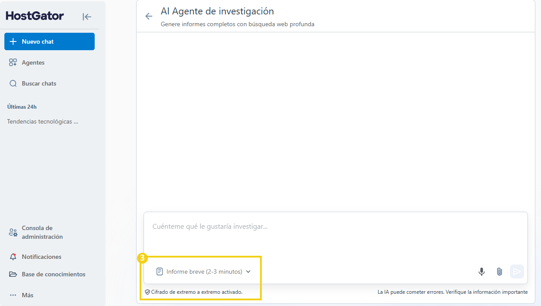Click the Últimas 24h section label
Screen dimensions: 541x306
(x=22, y=107)
